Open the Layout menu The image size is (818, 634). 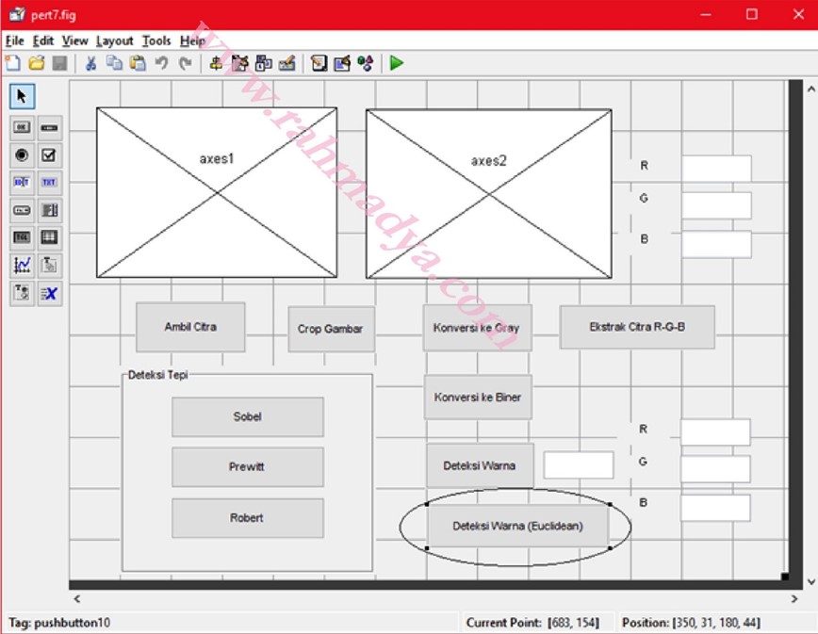click(114, 41)
